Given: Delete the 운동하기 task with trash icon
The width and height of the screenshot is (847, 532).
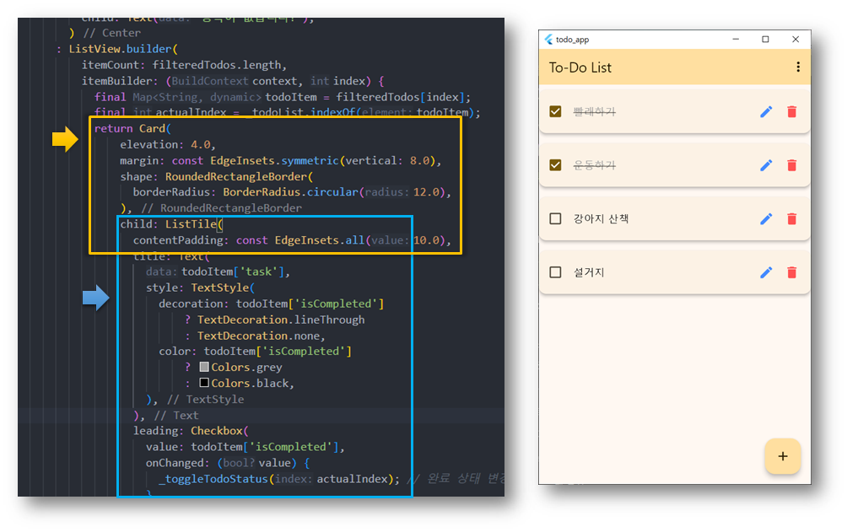Looking at the screenshot, I should (792, 165).
